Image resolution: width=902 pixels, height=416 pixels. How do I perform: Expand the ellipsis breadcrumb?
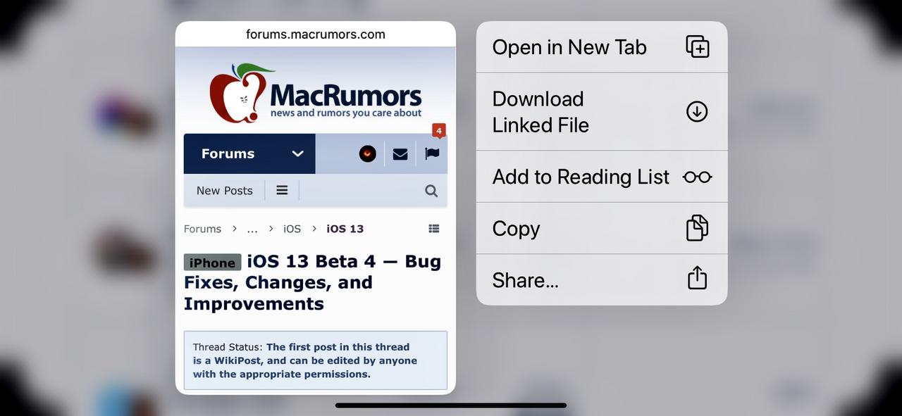pyautogui.click(x=252, y=229)
